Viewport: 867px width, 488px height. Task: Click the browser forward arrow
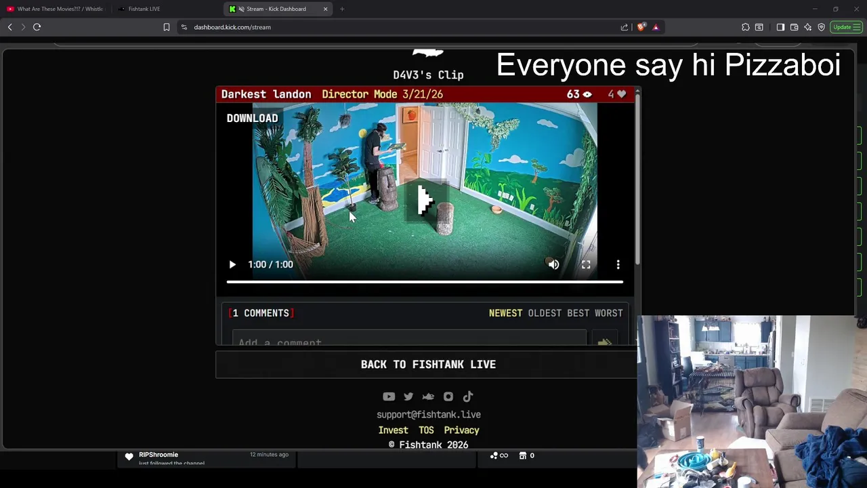[x=23, y=27]
